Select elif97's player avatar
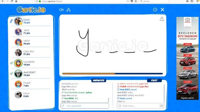The width and height of the screenshot is (200, 112). [x=18, y=42]
